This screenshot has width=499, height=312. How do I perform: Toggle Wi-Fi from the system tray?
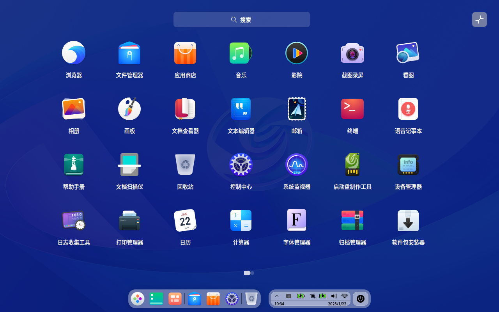[345, 296]
